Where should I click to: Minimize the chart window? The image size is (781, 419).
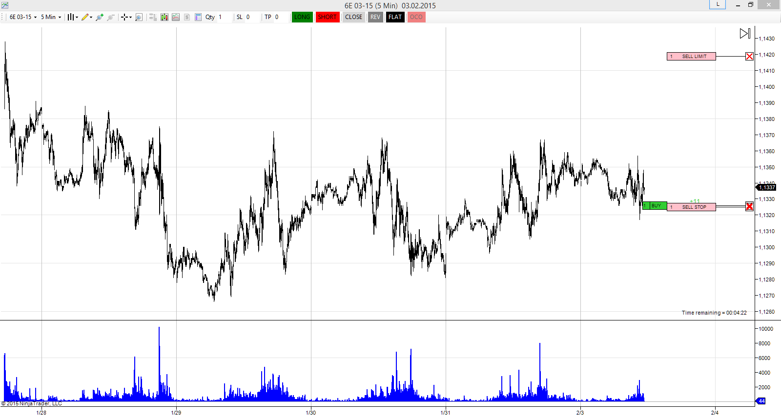click(738, 5)
